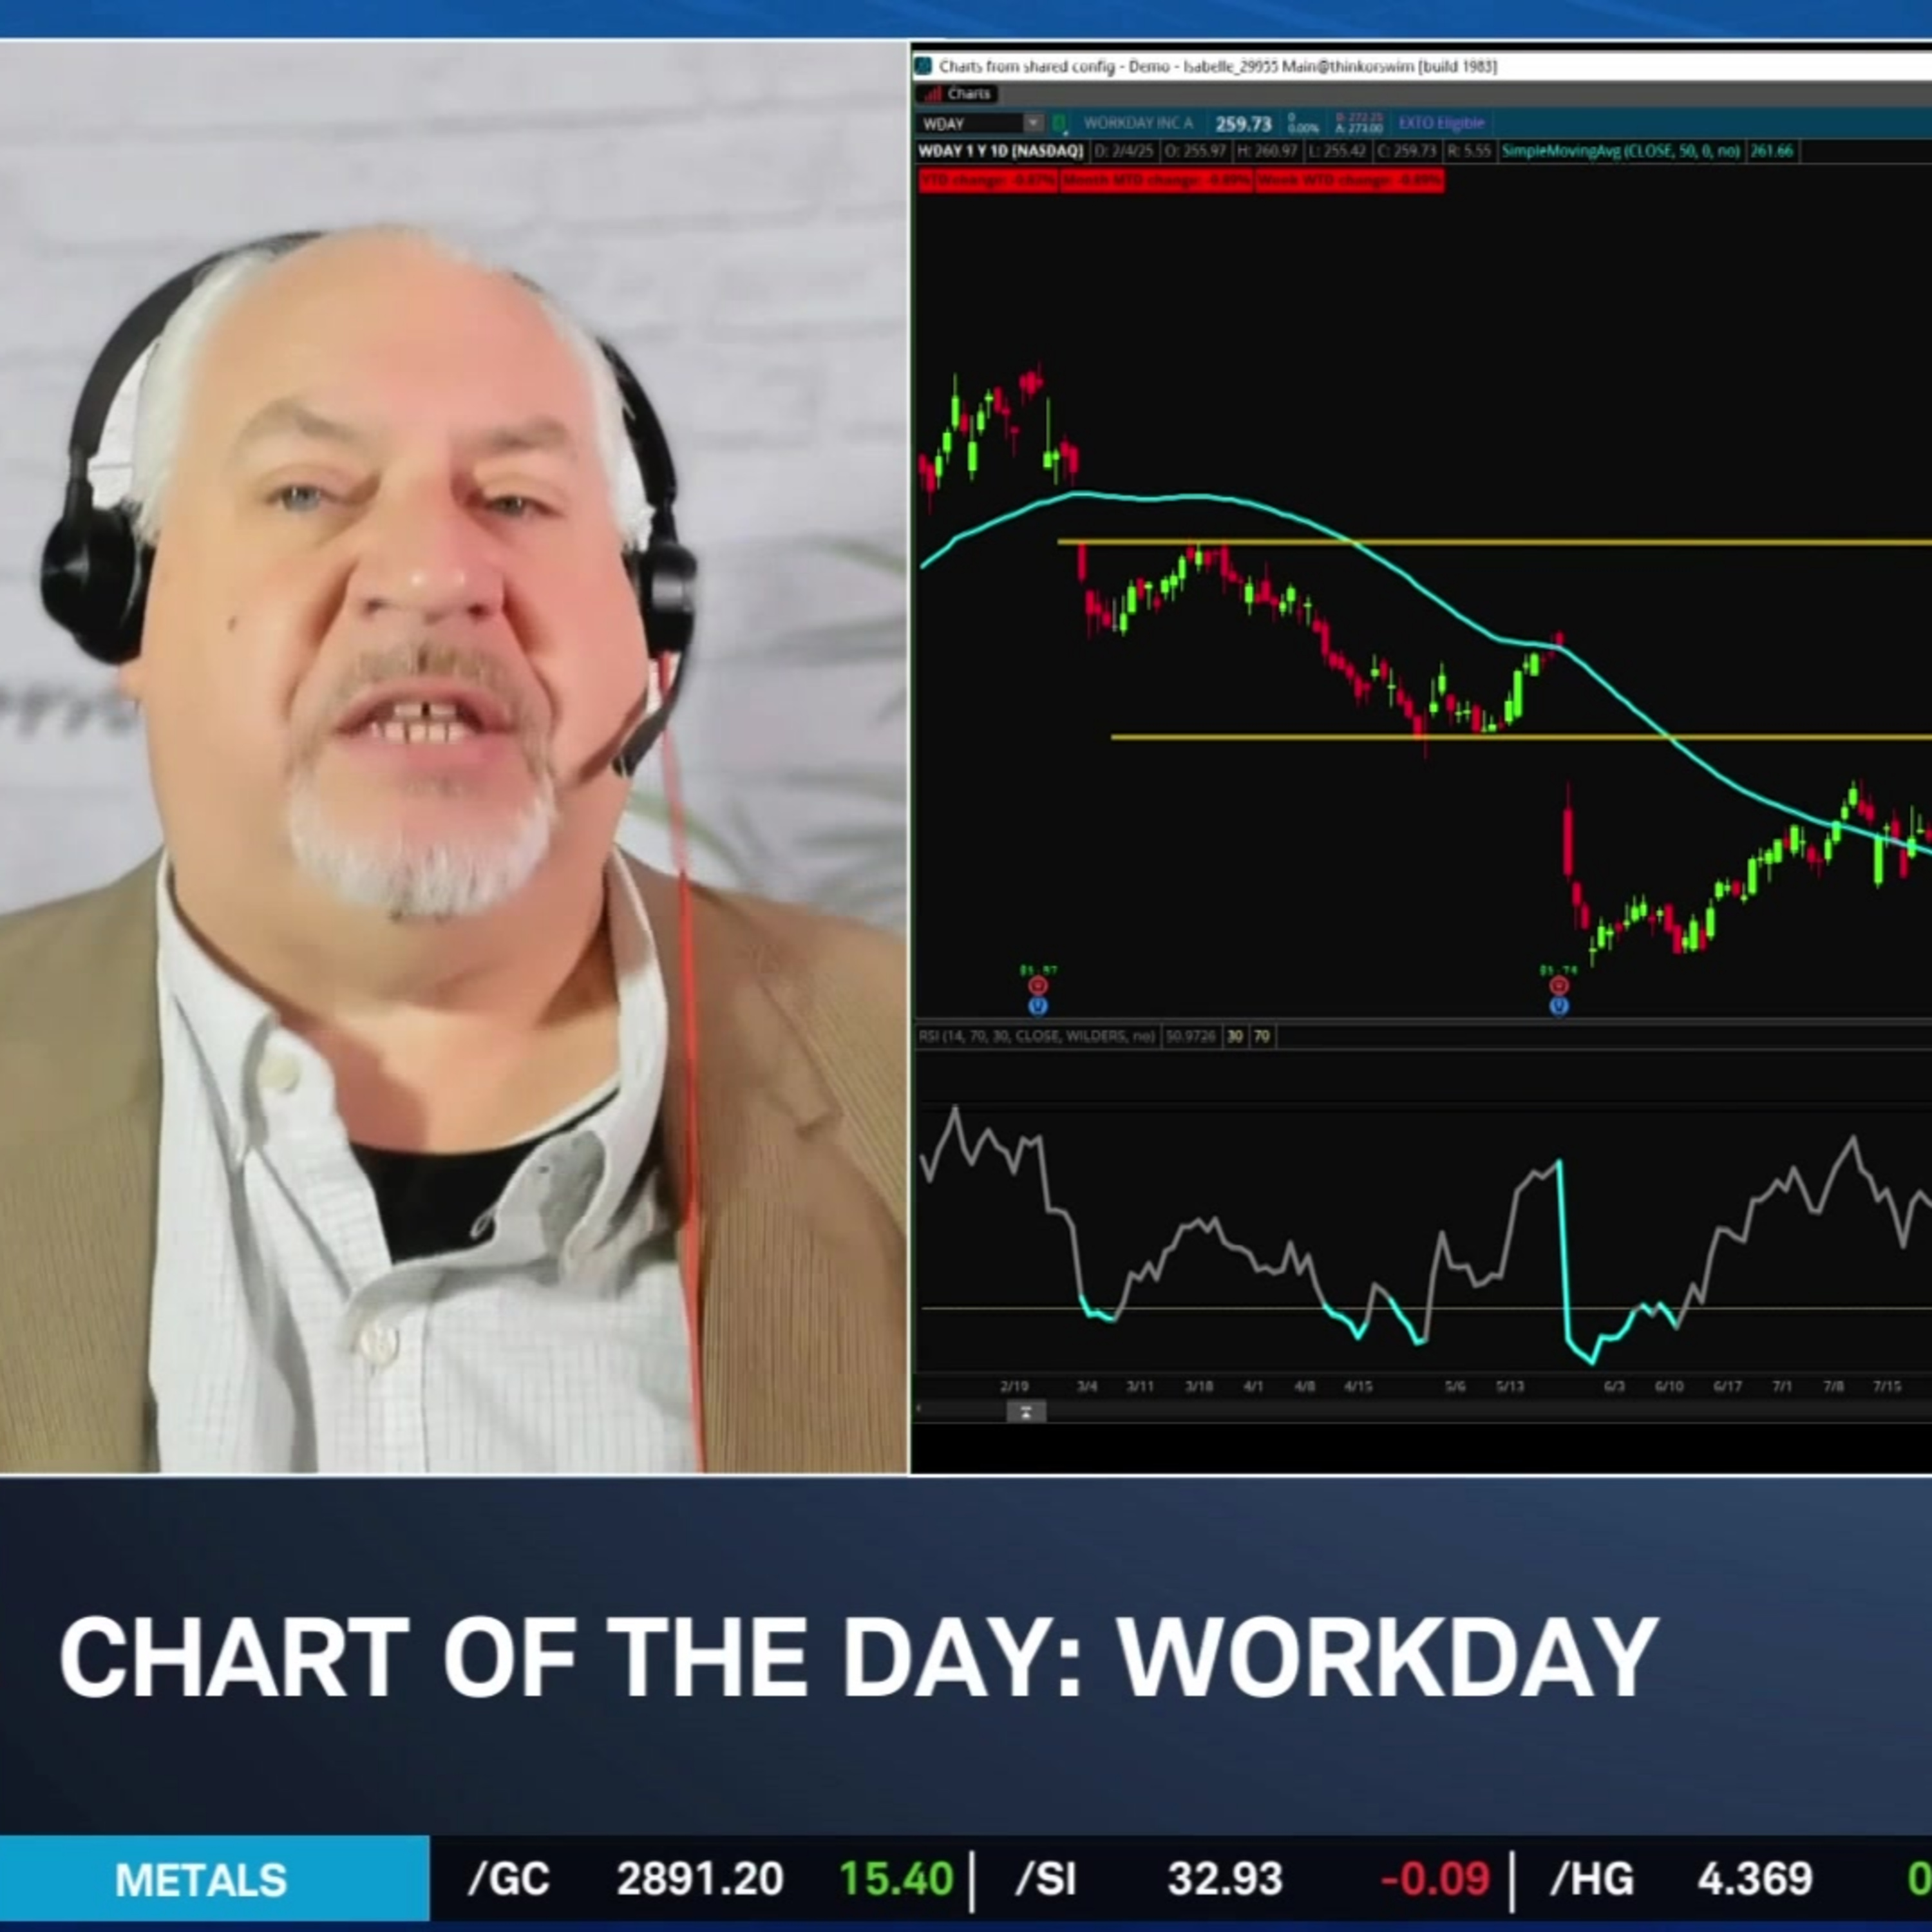Click the R: 5.55 range value
This screenshot has height=1932, width=1932.
[x=1469, y=151]
